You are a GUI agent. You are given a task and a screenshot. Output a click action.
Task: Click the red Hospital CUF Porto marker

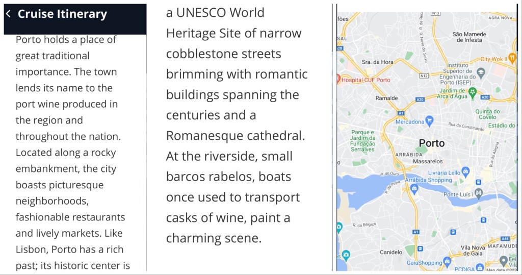(x=338, y=79)
